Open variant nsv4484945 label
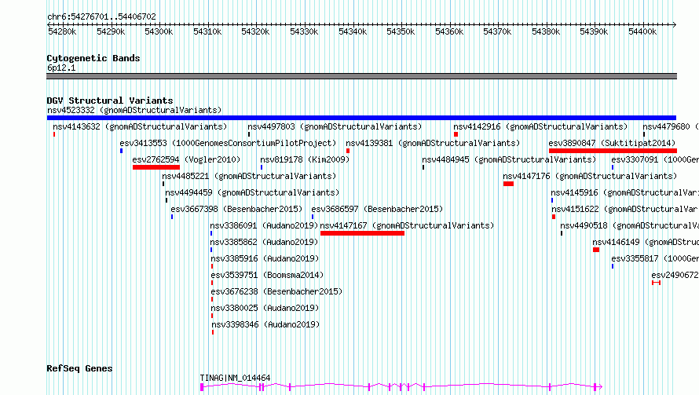The width and height of the screenshot is (699, 395). [509, 159]
